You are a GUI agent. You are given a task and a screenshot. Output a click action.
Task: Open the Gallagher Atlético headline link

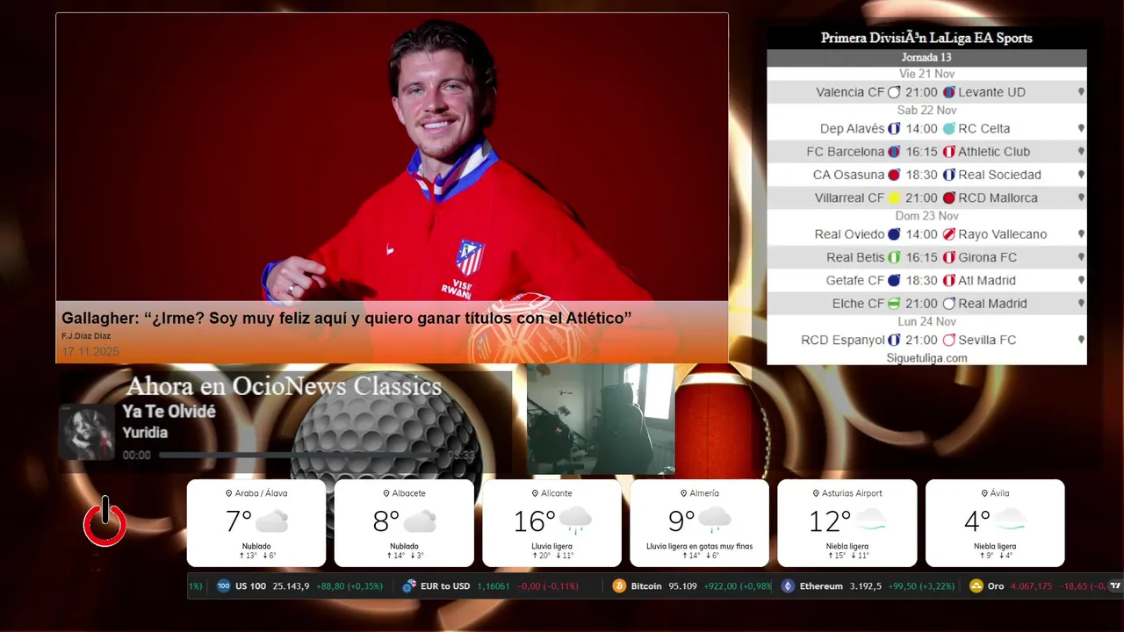[x=347, y=318]
